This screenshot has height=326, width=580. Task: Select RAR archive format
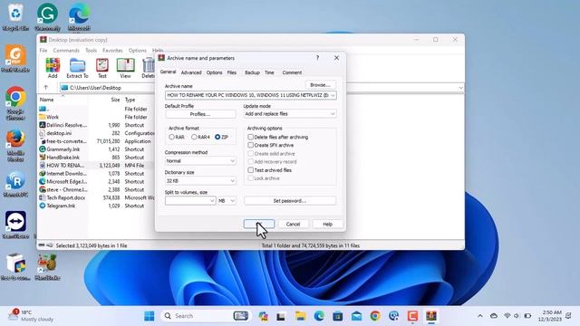tap(171, 137)
